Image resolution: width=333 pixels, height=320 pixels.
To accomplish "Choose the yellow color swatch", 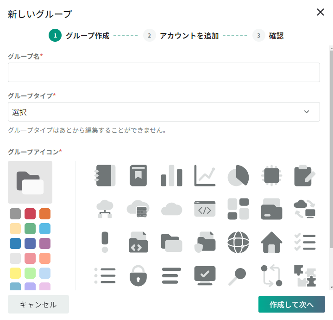I will [15, 273].
